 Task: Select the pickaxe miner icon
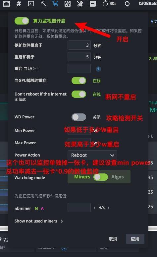(43, 3)
